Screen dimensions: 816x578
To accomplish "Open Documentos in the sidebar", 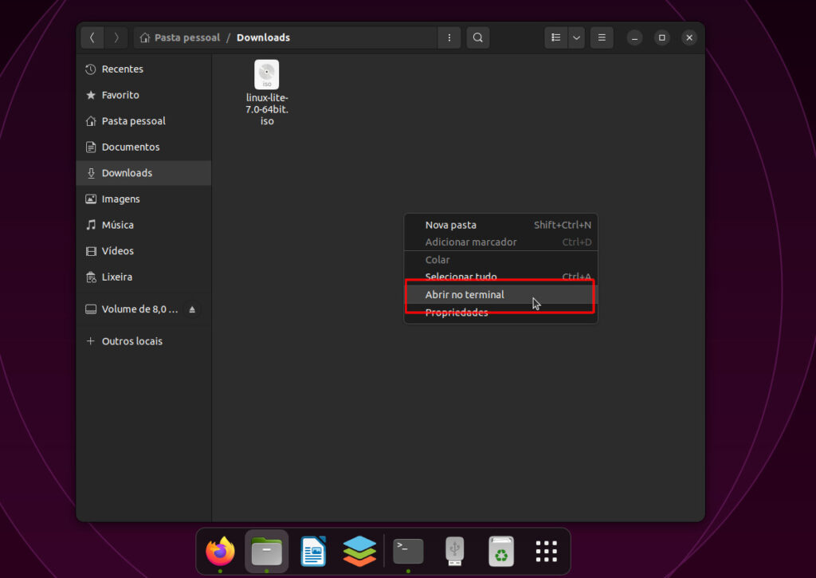I will point(143,147).
